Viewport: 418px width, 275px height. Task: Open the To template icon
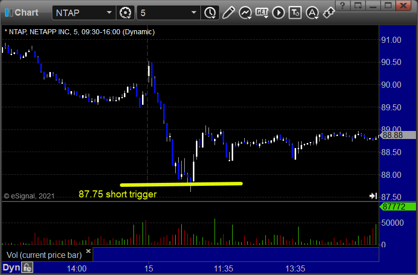pos(295,13)
